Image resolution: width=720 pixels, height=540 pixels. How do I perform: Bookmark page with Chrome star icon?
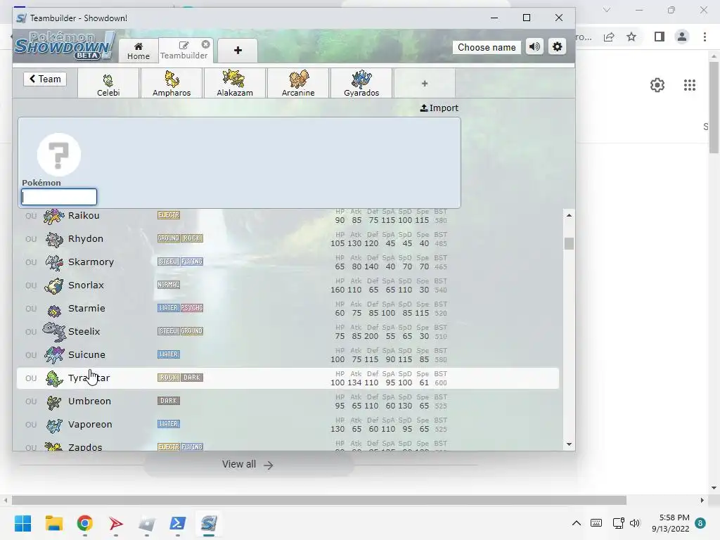click(x=631, y=37)
